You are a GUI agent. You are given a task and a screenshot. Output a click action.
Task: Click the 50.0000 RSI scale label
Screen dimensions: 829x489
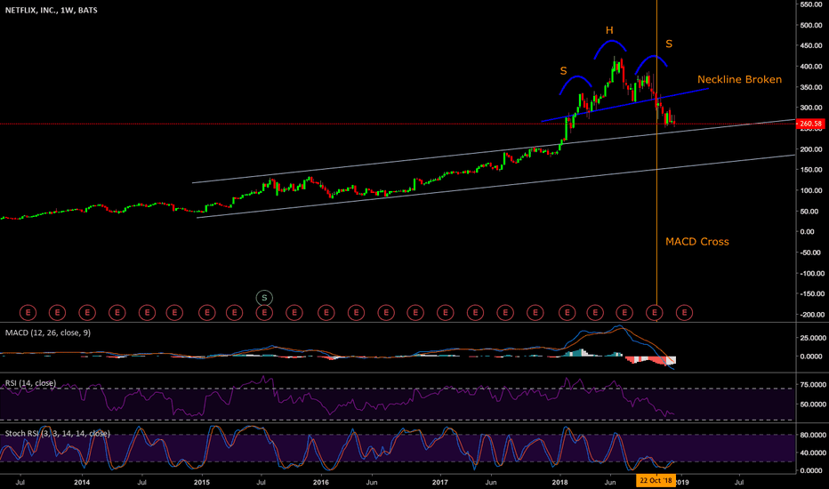pyautogui.click(x=811, y=405)
